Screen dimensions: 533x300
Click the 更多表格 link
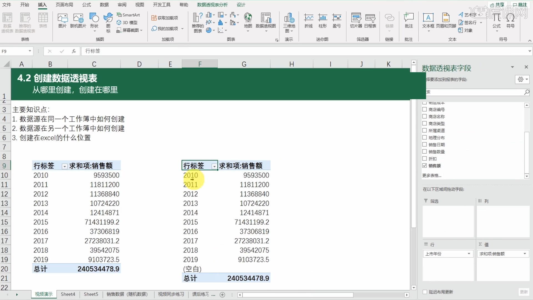click(432, 175)
